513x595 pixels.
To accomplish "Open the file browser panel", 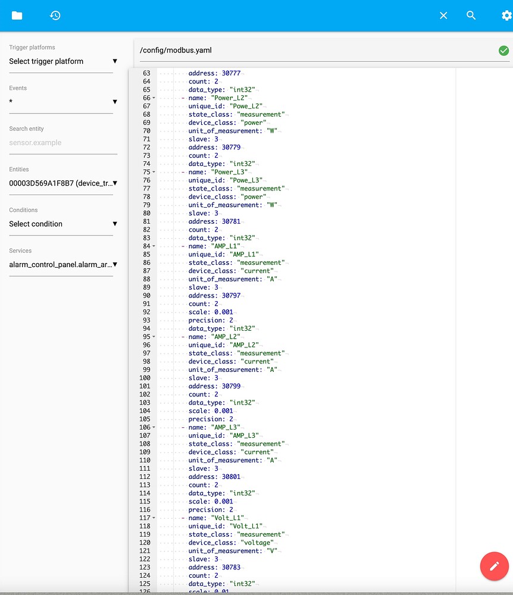I will click(17, 16).
